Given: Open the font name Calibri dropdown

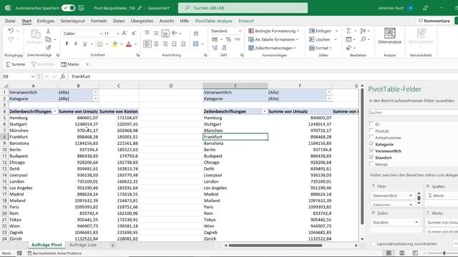Looking at the screenshot, I should point(101,34).
